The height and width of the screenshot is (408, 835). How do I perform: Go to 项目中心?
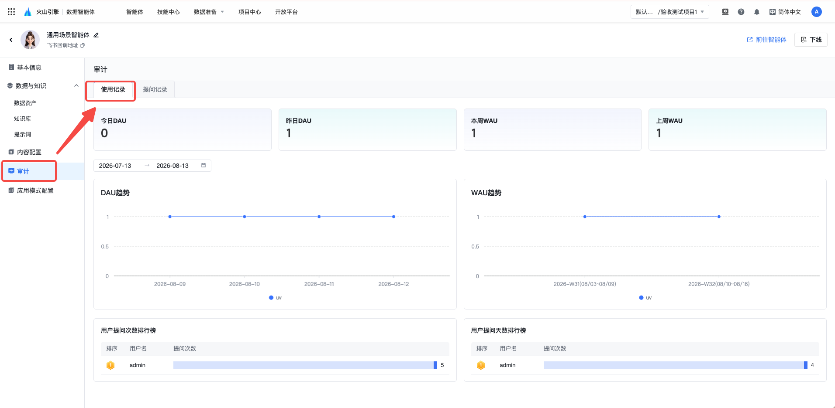tap(250, 12)
